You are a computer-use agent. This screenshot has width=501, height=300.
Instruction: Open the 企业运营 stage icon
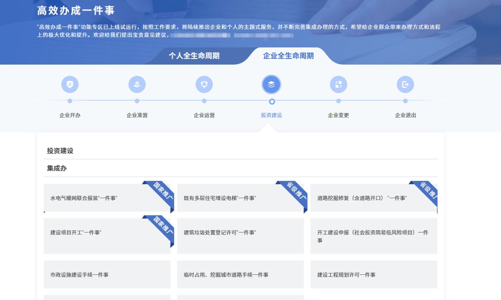coord(204,85)
